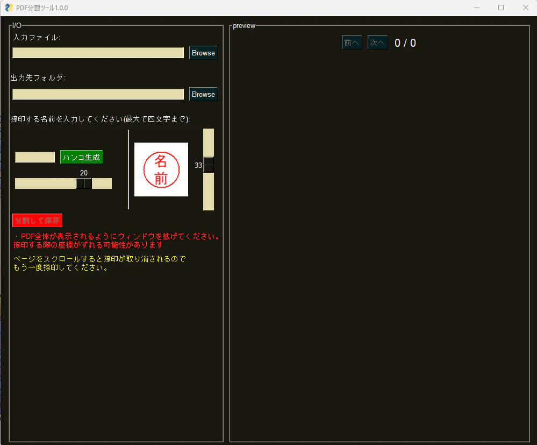Click the stamp name entry box

(x=35, y=157)
